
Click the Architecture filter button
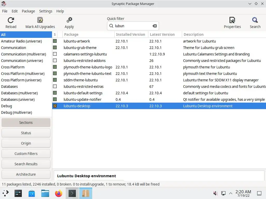pyautogui.click(x=26, y=174)
